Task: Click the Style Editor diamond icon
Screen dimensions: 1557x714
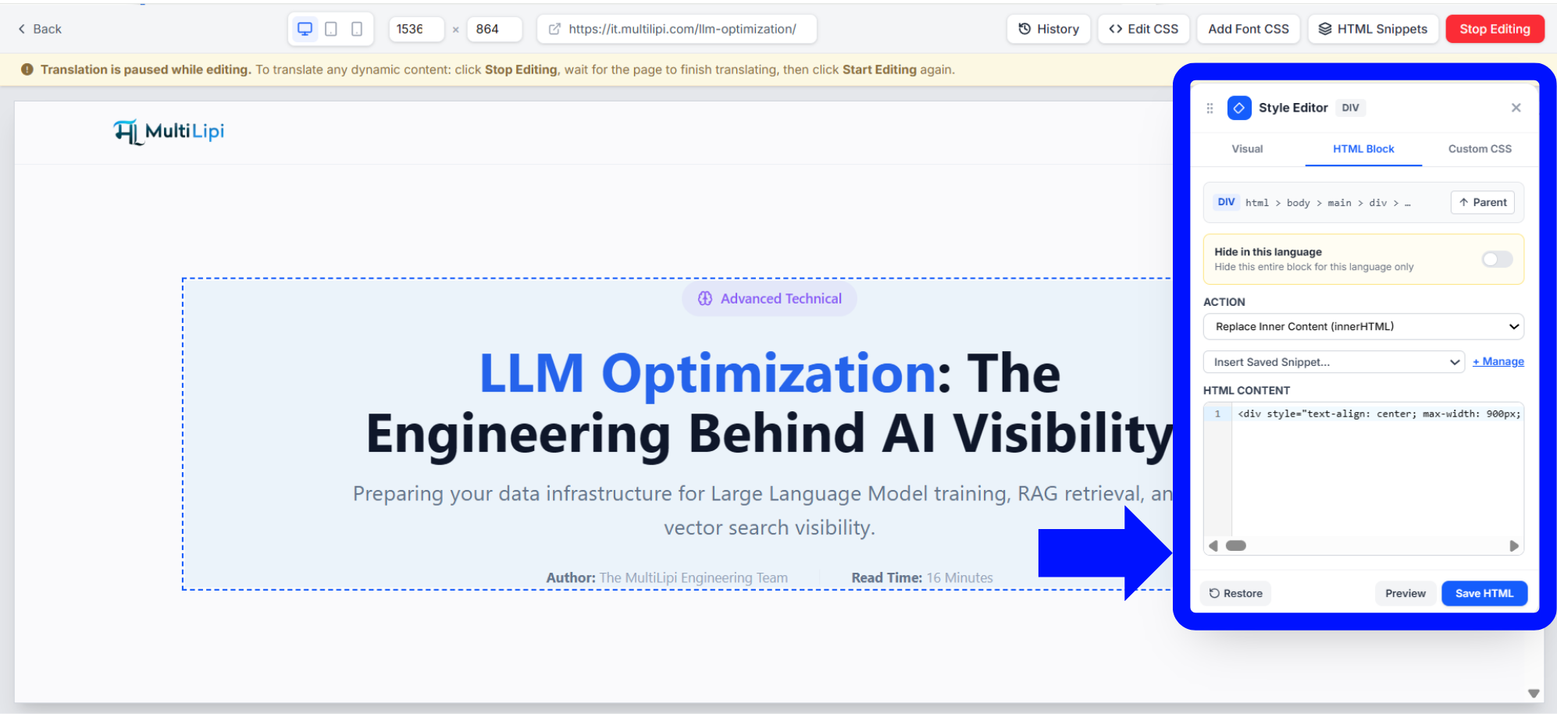Action: 1239,108
